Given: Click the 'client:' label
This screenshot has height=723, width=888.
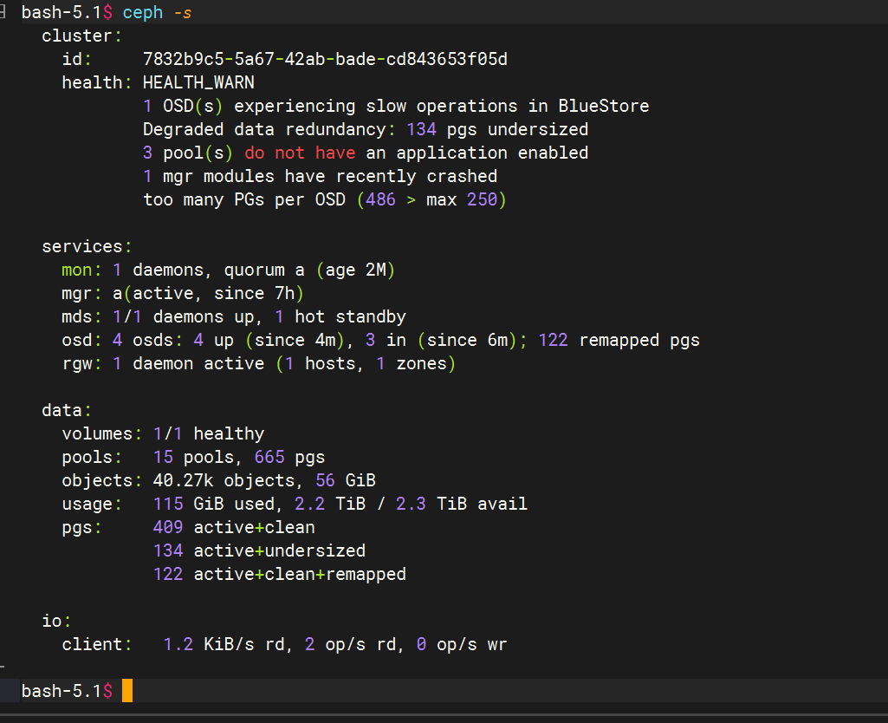Looking at the screenshot, I should pos(97,644).
